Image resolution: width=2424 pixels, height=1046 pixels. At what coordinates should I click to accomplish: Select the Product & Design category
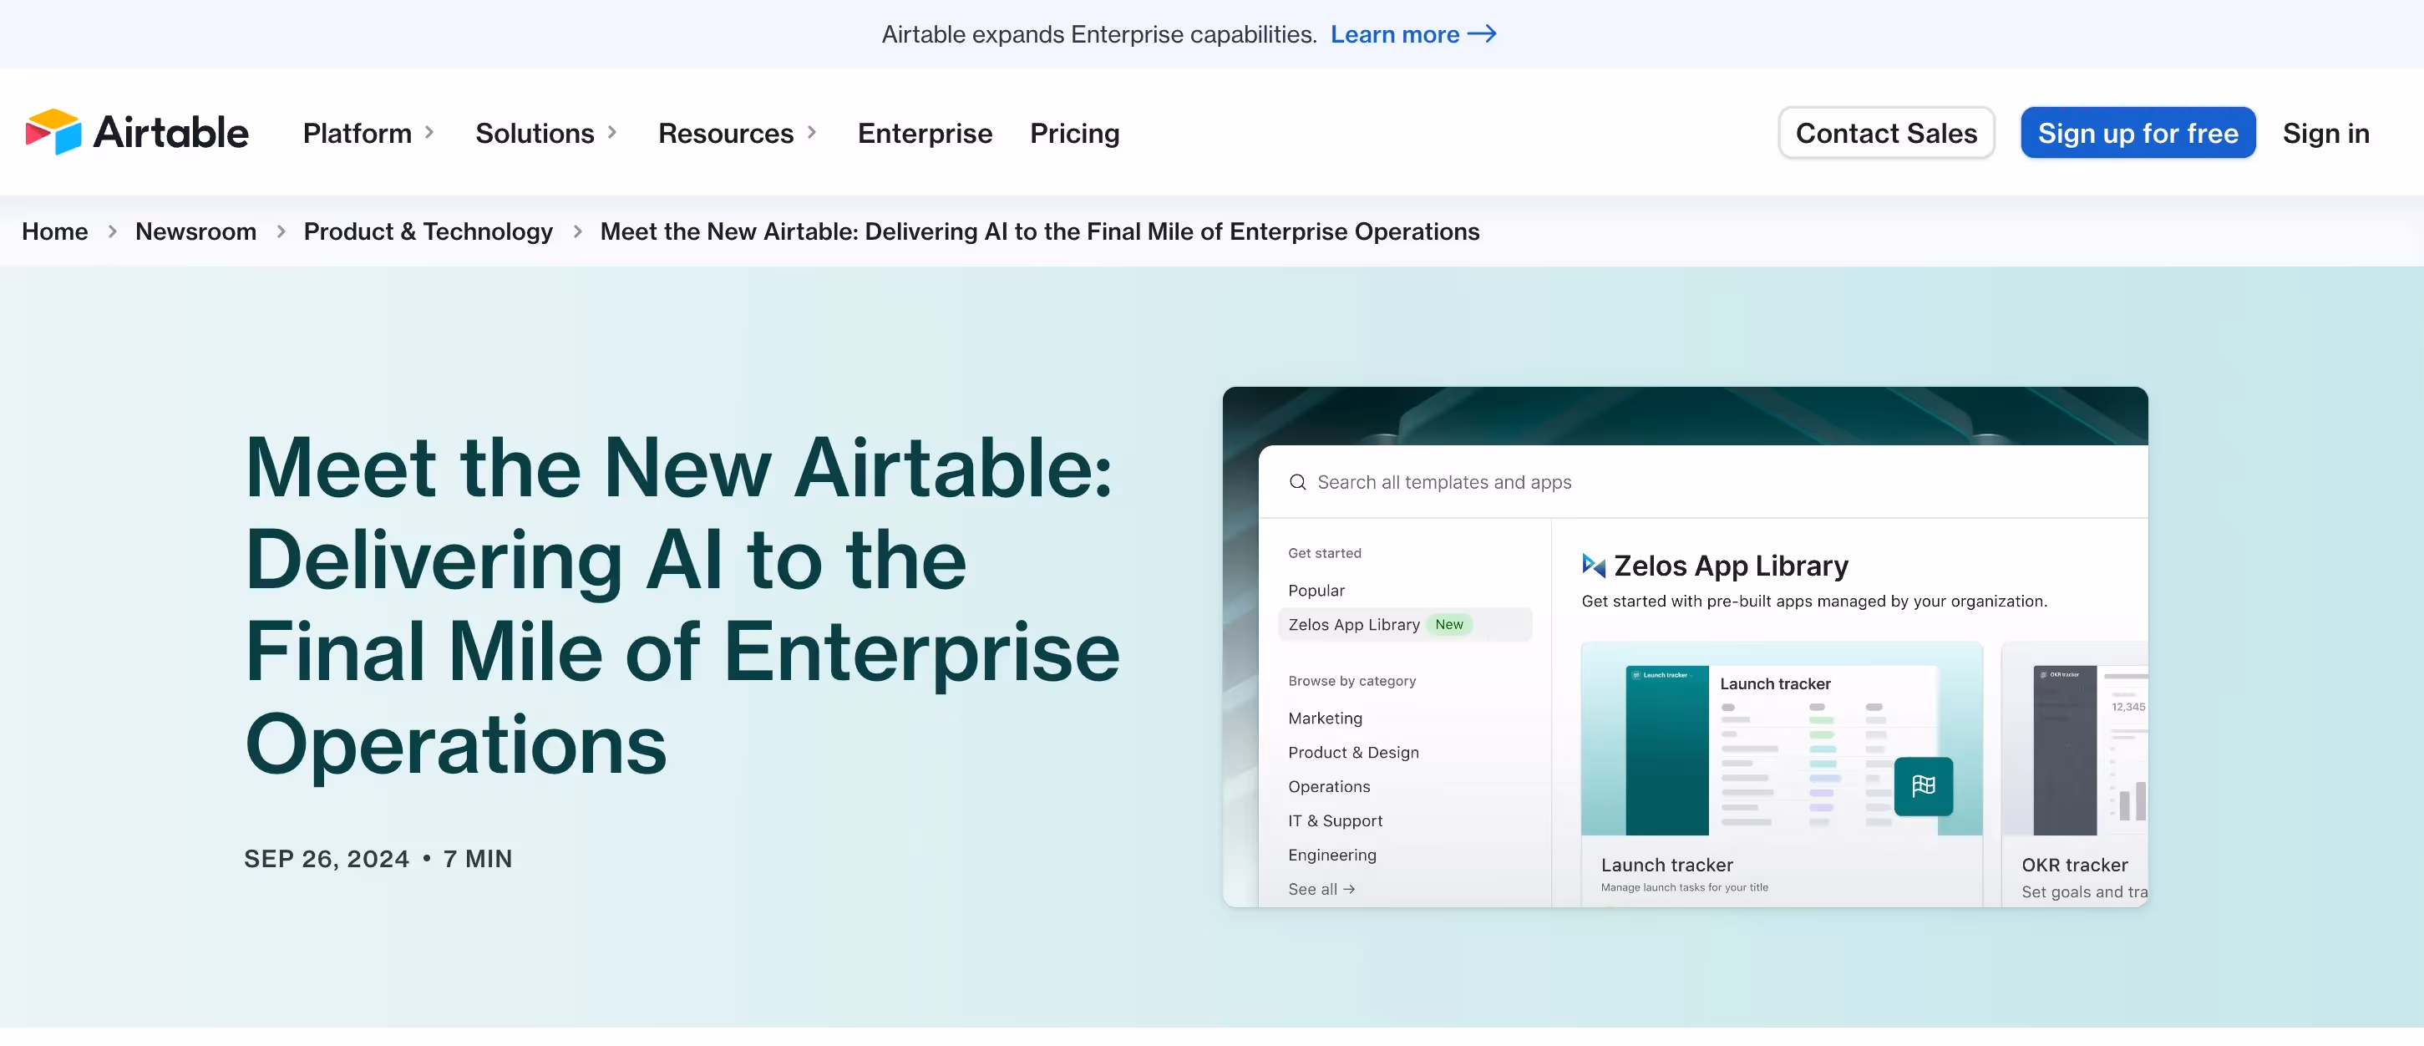(1353, 752)
